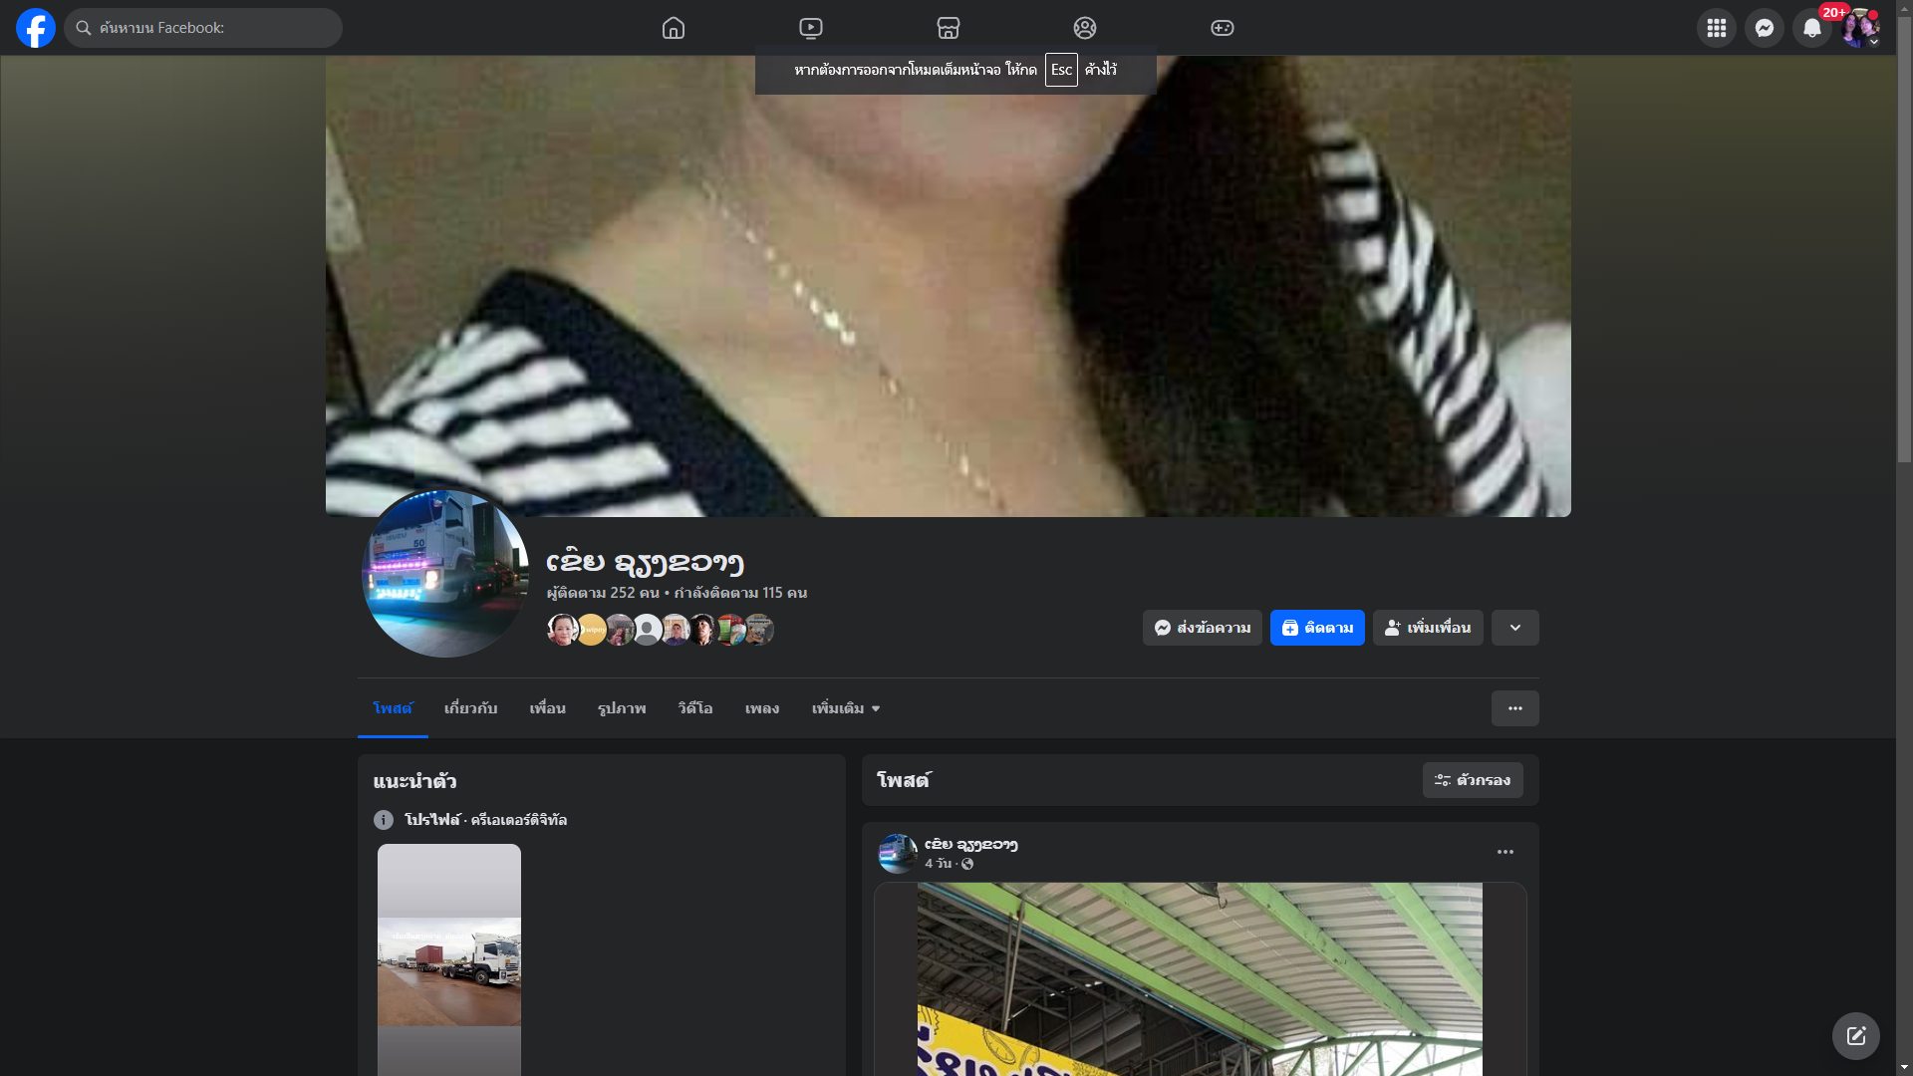The image size is (1913, 1076).
Task: Click the Facebook logo icon
Action: 36,28
